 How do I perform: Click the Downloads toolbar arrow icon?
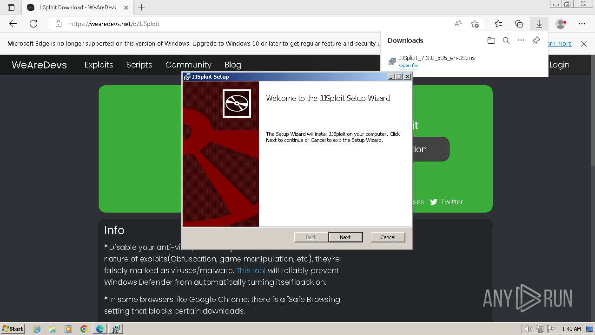pyautogui.click(x=539, y=24)
